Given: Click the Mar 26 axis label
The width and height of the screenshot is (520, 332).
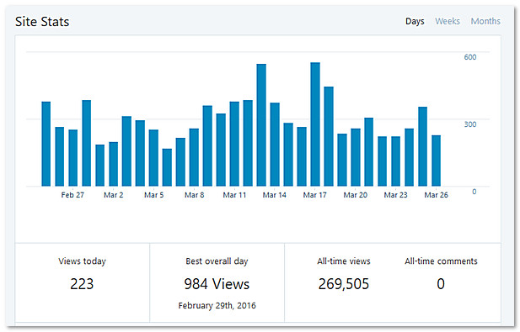Looking at the screenshot, I should pyautogui.click(x=436, y=195).
